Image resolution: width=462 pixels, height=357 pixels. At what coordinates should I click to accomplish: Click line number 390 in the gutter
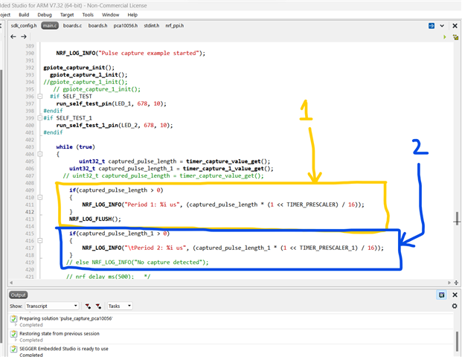[30, 54]
